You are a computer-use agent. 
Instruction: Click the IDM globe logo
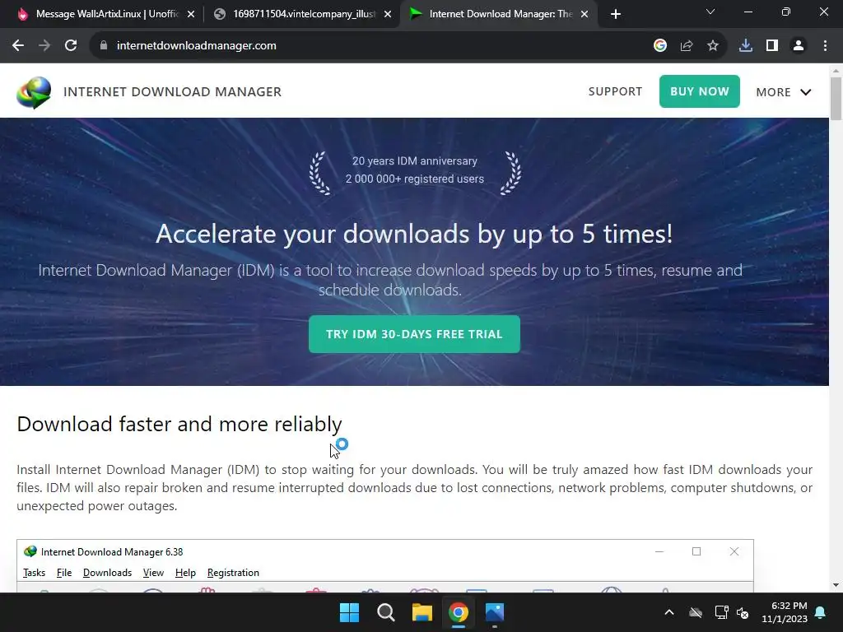pyautogui.click(x=34, y=92)
